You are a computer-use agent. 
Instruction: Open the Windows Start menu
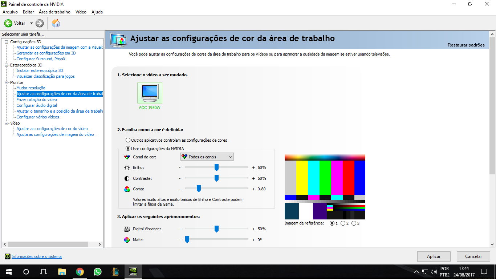(x=8, y=272)
